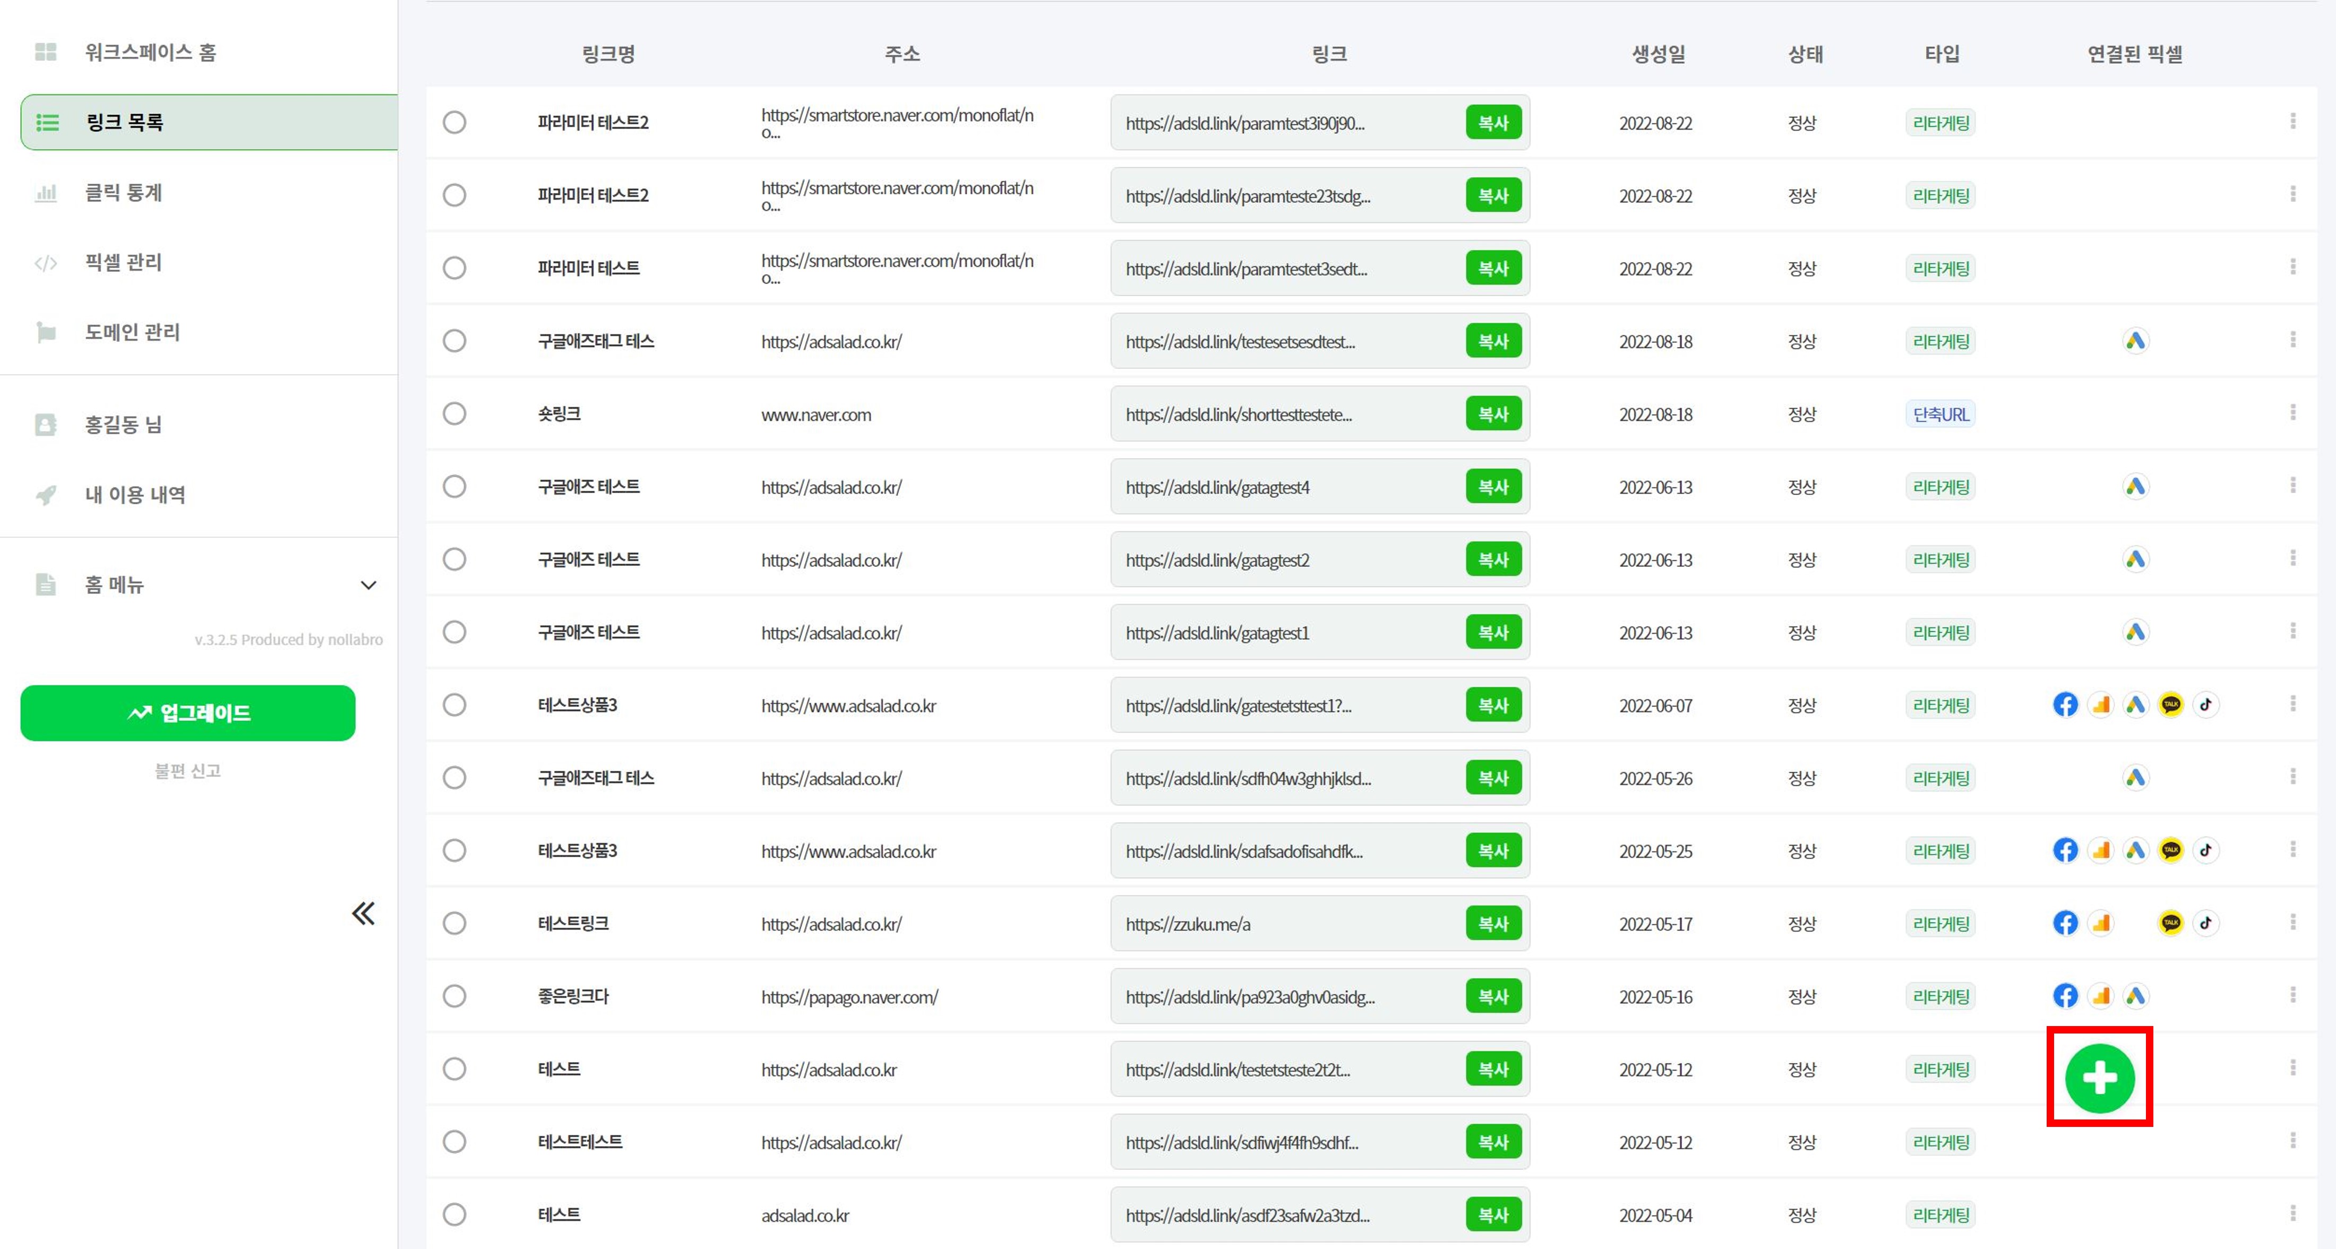The width and height of the screenshot is (2336, 1249).
Task: Select radio button for 파라미터 테스트 paramtestet3sedt row
Action: (x=454, y=268)
